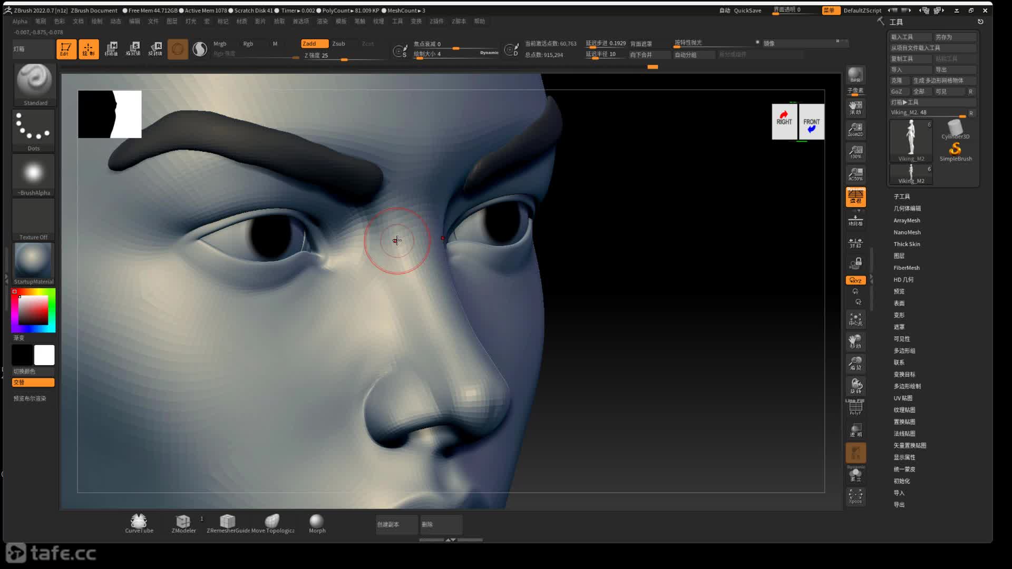Toggle the Edit mode button

pos(66,49)
